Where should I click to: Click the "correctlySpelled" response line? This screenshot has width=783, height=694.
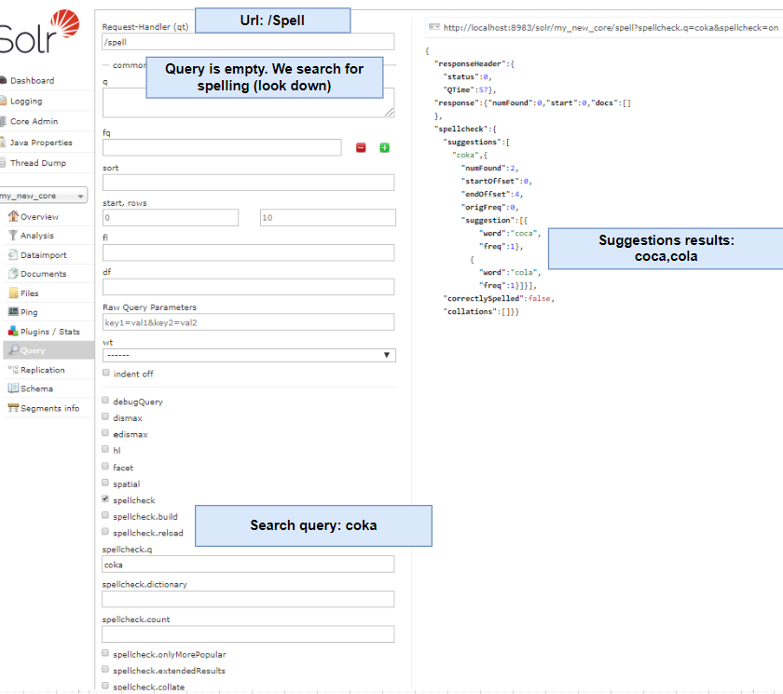pos(499,298)
